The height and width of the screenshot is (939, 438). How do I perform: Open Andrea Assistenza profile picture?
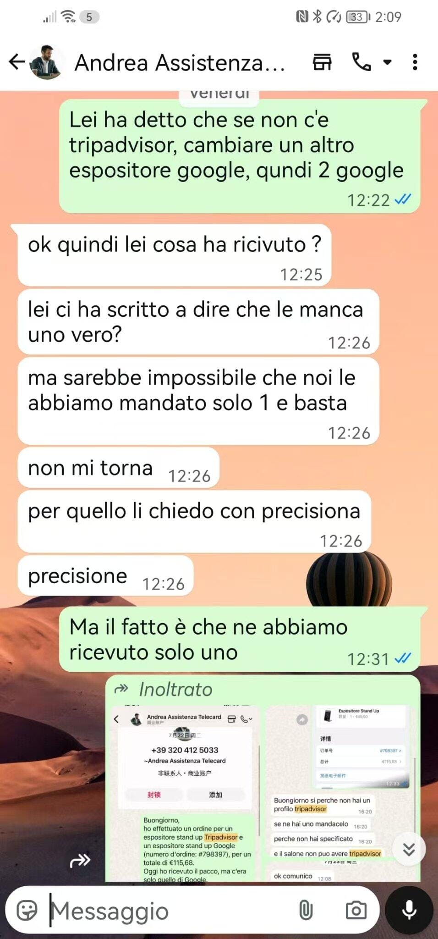click(x=46, y=62)
